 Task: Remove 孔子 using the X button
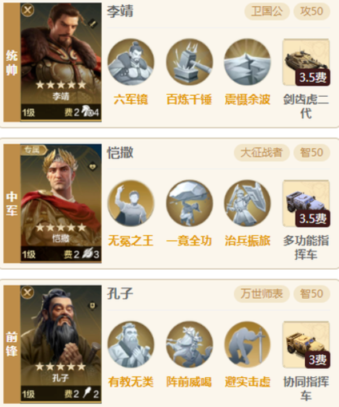[x=27, y=293]
